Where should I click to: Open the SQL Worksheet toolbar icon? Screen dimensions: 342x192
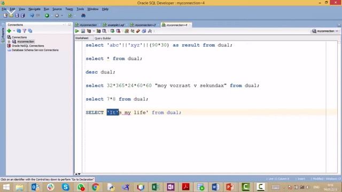pyautogui.click(x=70, y=15)
